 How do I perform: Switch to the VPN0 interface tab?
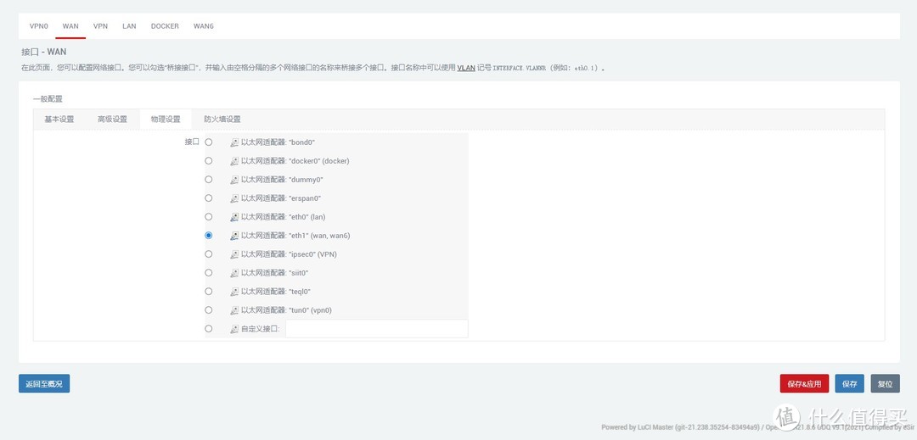point(38,26)
